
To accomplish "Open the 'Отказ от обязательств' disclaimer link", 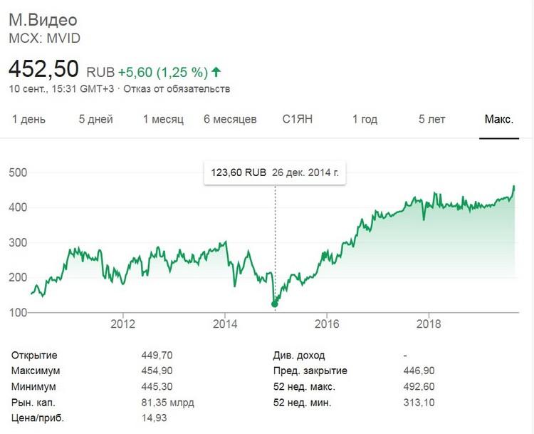I will point(177,89).
